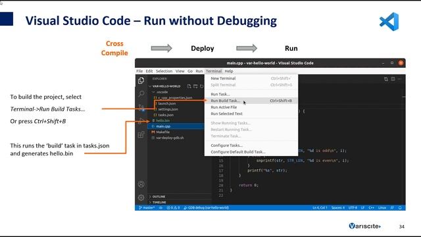Close the open Terminal menu
Screen dimensions: 421x237
pyautogui.click(x=214, y=71)
